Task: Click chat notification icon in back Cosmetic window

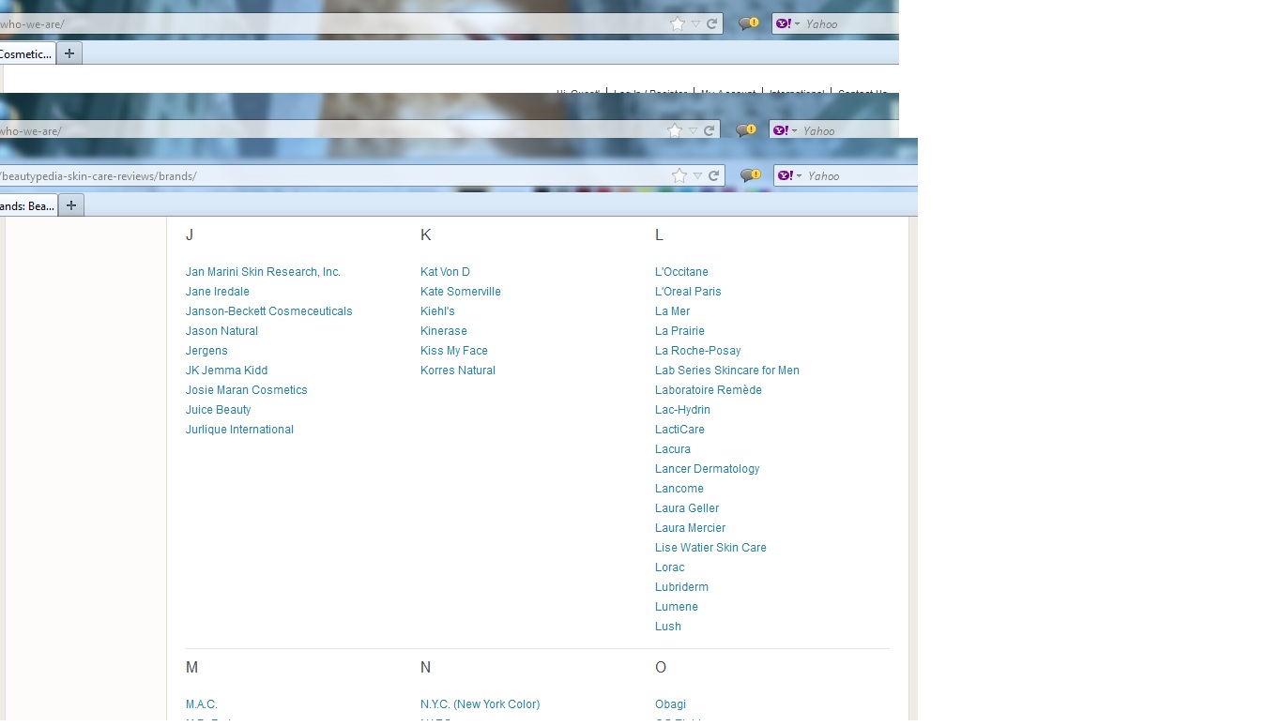Action: 748,23
